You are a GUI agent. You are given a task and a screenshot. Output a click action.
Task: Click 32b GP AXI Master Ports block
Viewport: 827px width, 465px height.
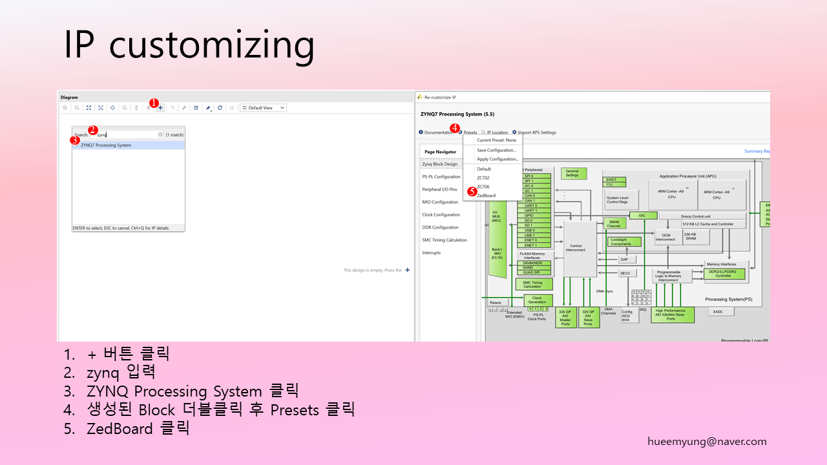(566, 317)
